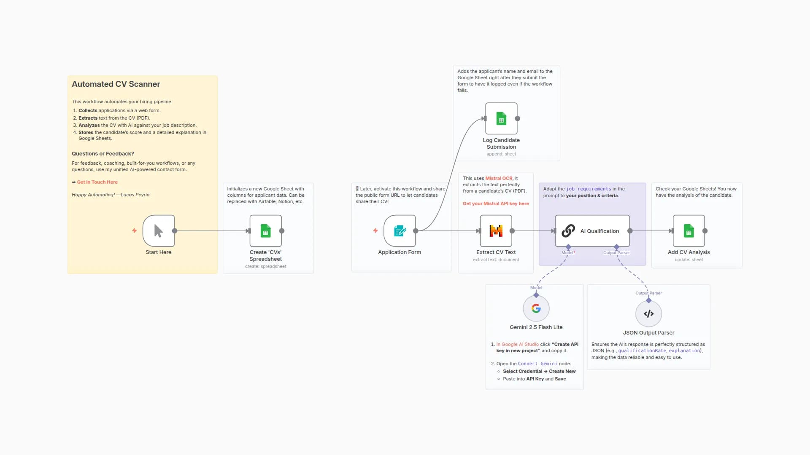Select the Application Form trigger node
The width and height of the screenshot is (810, 455).
[x=400, y=231]
